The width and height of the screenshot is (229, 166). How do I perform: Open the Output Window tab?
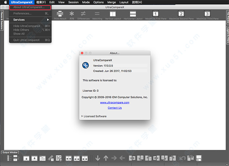pyautogui.click(x=10, y=152)
